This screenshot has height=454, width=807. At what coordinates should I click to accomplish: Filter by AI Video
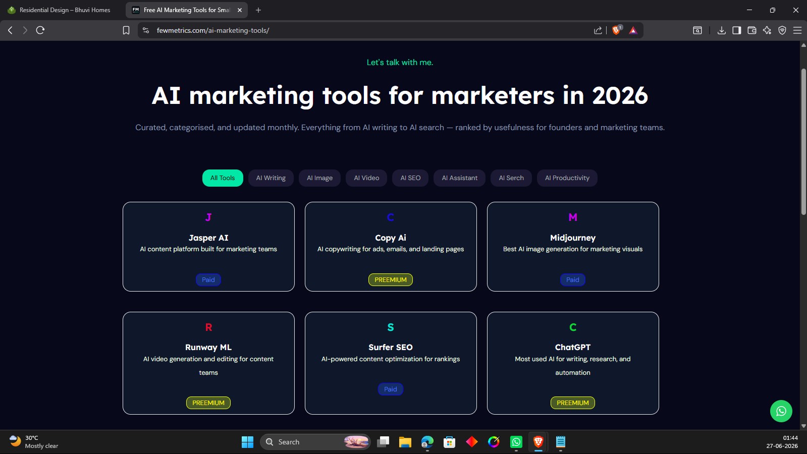pos(366,178)
